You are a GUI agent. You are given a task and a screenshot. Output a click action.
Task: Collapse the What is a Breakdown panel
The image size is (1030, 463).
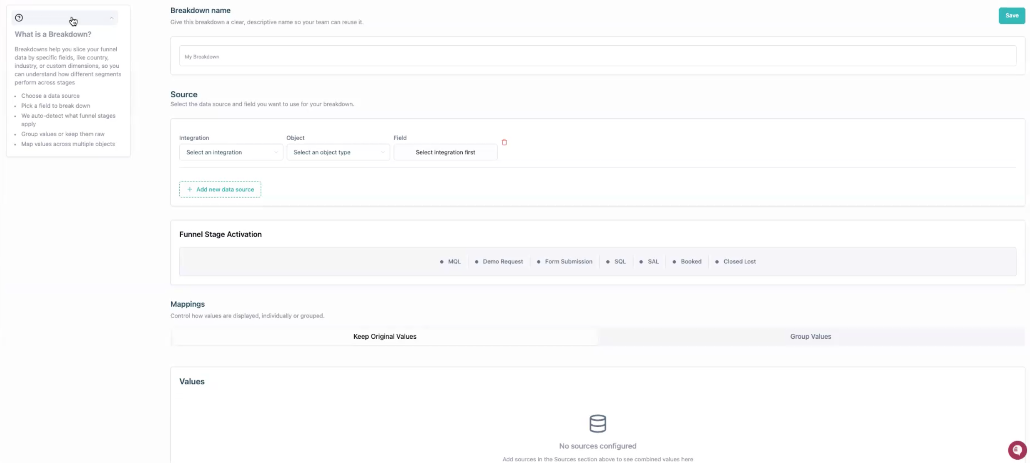111,18
